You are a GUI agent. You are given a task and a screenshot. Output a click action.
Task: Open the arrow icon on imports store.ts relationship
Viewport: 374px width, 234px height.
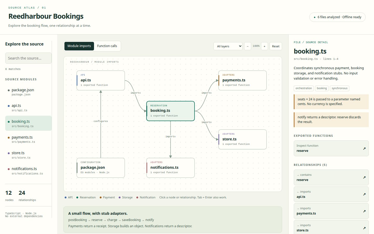click(x=364, y=228)
